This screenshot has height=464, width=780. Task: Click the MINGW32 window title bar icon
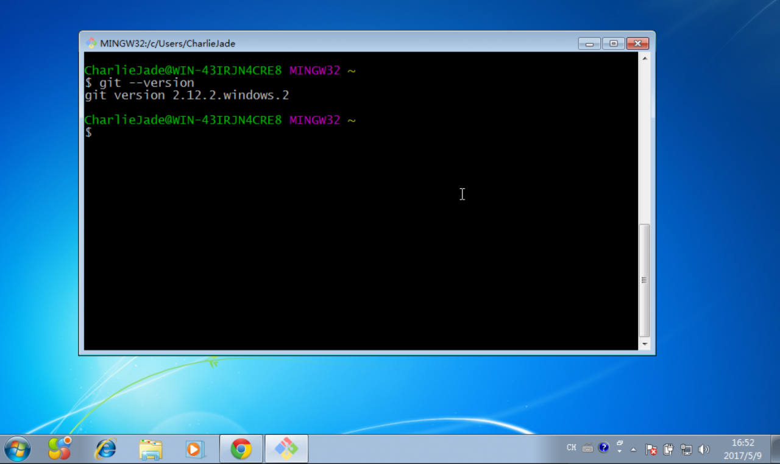tap(91, 43)
